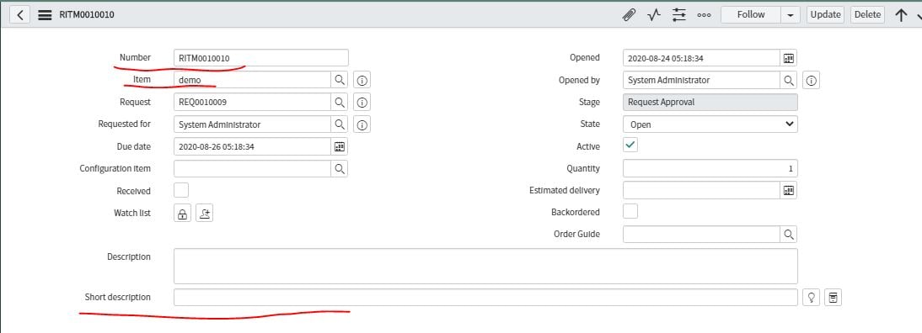Image resolution: width=922 pixels, height=333 pixels.
Task: Open personalize form sliders icon
Action: [x=679, y=15]
